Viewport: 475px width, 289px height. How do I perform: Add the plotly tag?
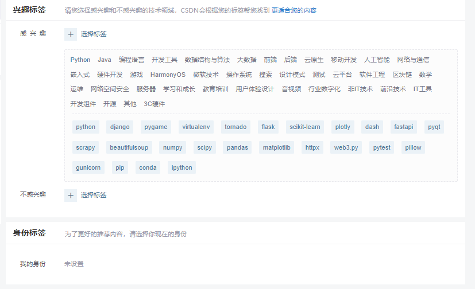tap(343, 127)
